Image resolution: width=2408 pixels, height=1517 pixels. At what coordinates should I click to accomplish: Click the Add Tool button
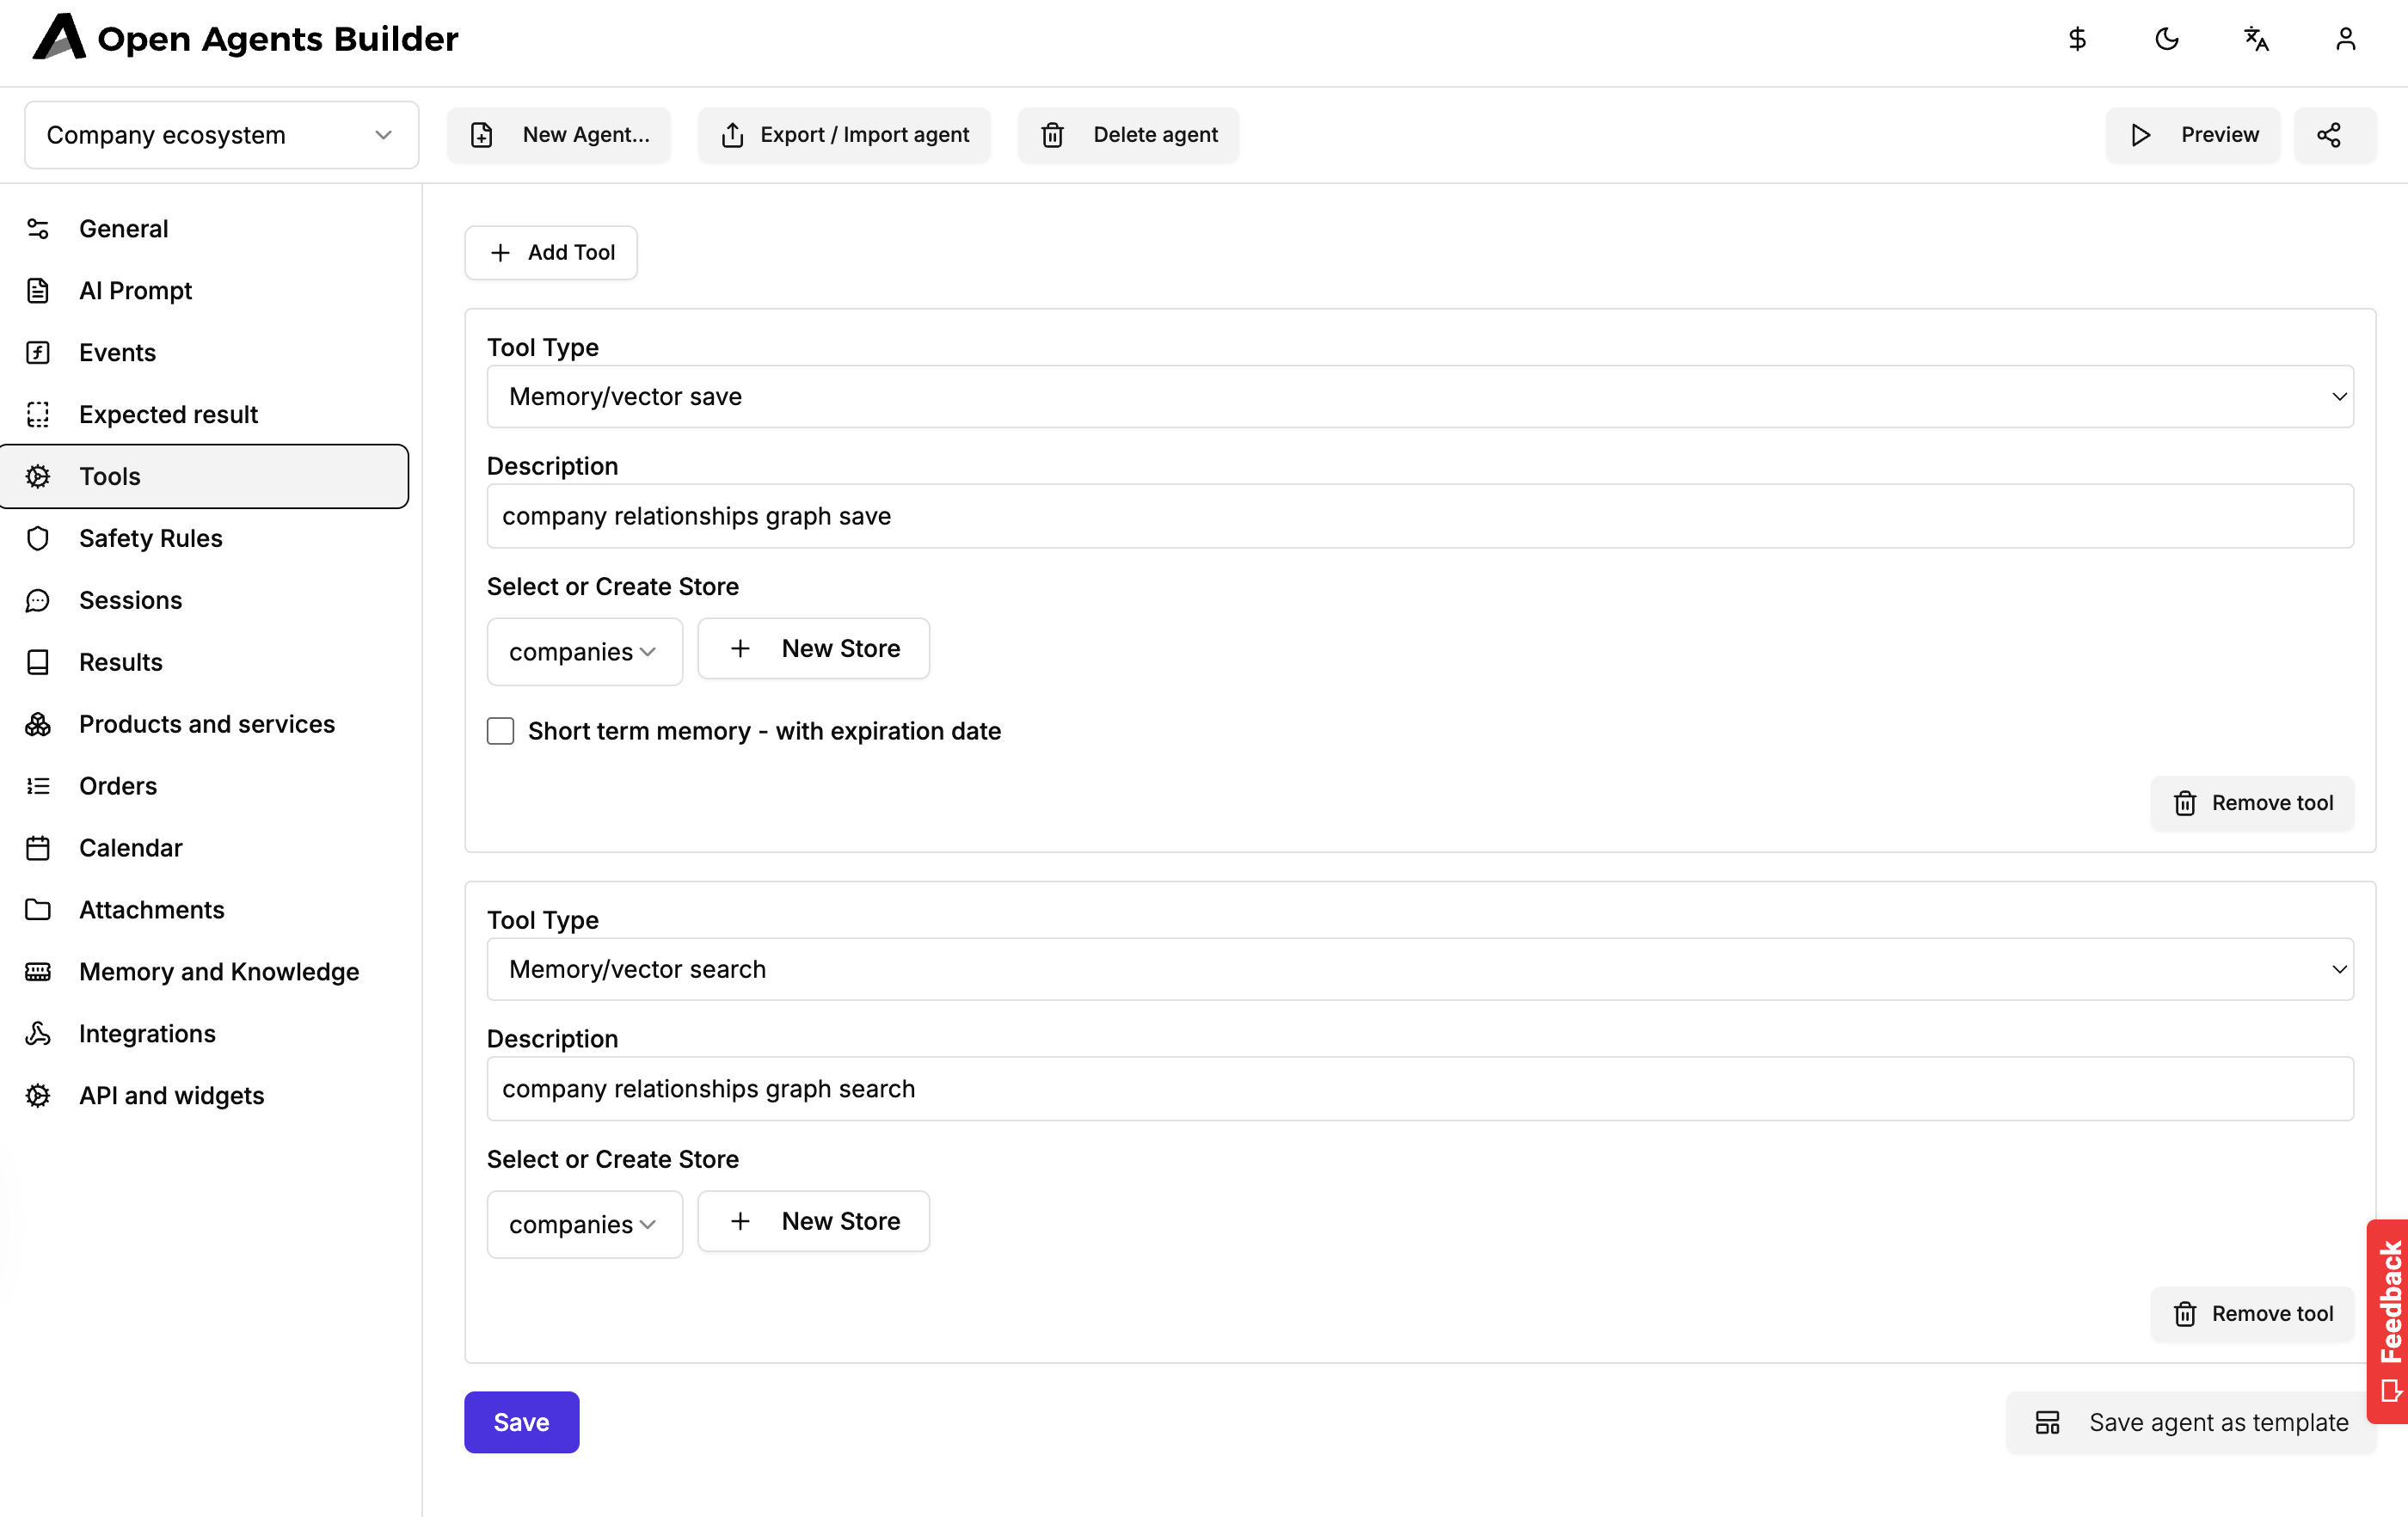pyautogui.click(x=551, y=253)
